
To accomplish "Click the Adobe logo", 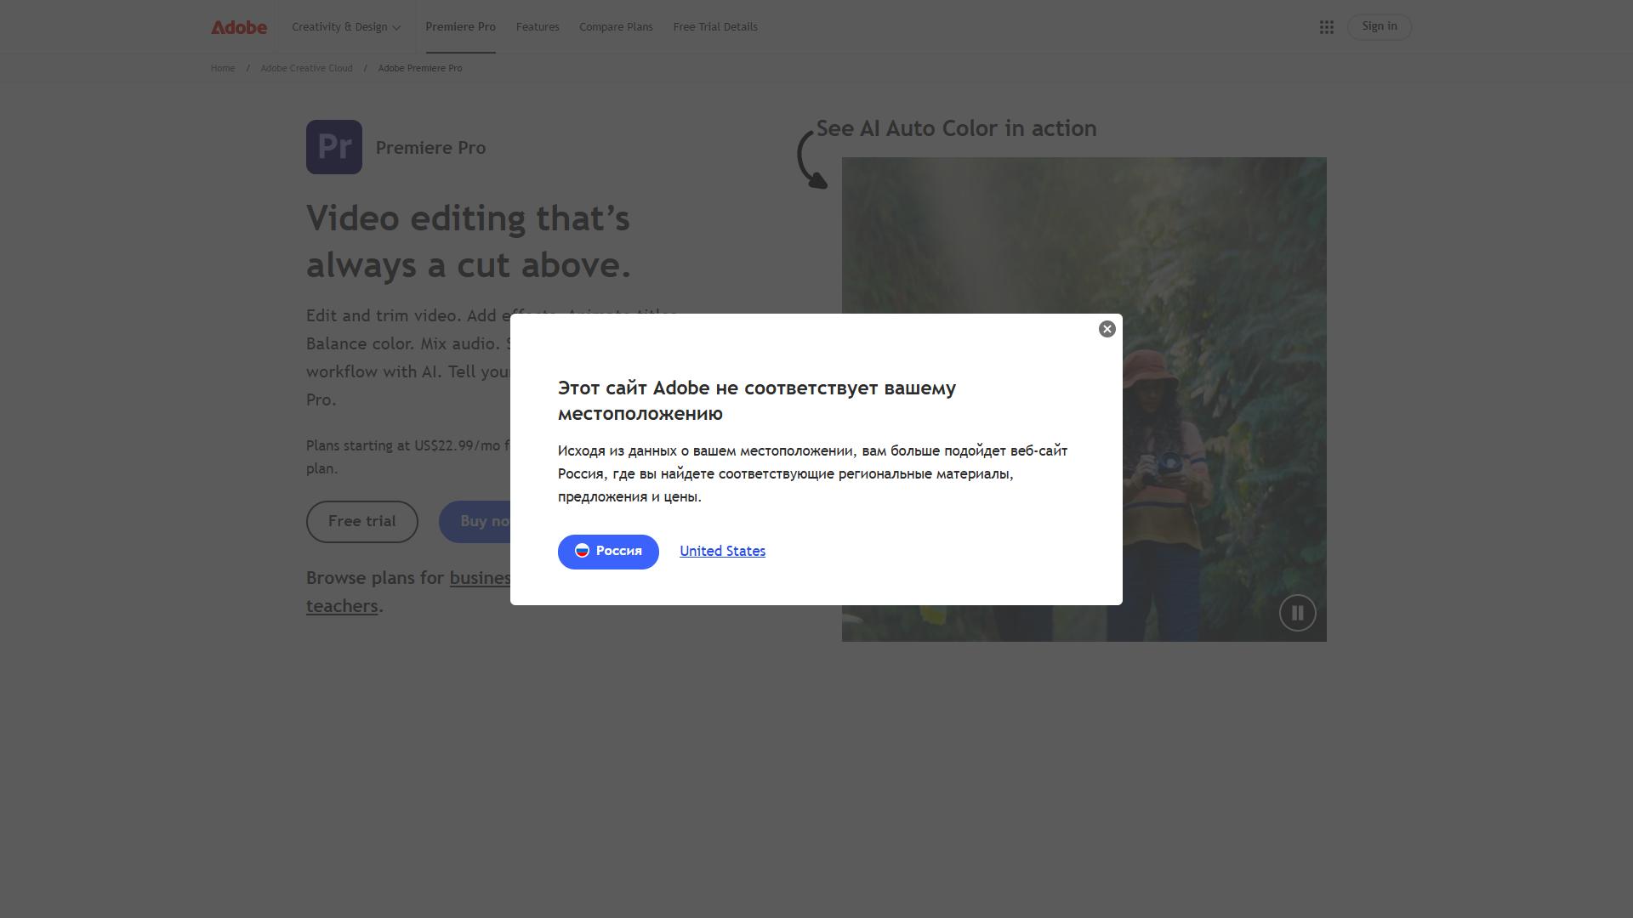I will [x=239, y=27].
